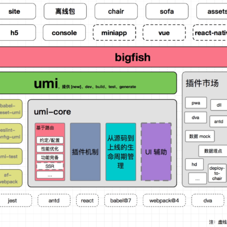Click the 注: 虚线 footnote
The height and width of the screenshot is (227, 227).
(x=218, y=222)
